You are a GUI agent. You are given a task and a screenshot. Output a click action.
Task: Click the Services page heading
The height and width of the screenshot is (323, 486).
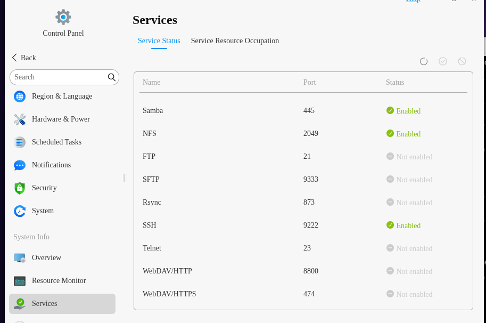click(x=155, y=20)
